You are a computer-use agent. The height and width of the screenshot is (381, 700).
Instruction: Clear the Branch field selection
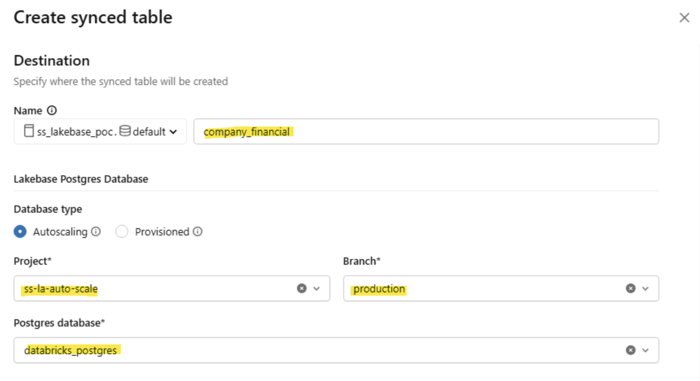click(x=630, y=288)
